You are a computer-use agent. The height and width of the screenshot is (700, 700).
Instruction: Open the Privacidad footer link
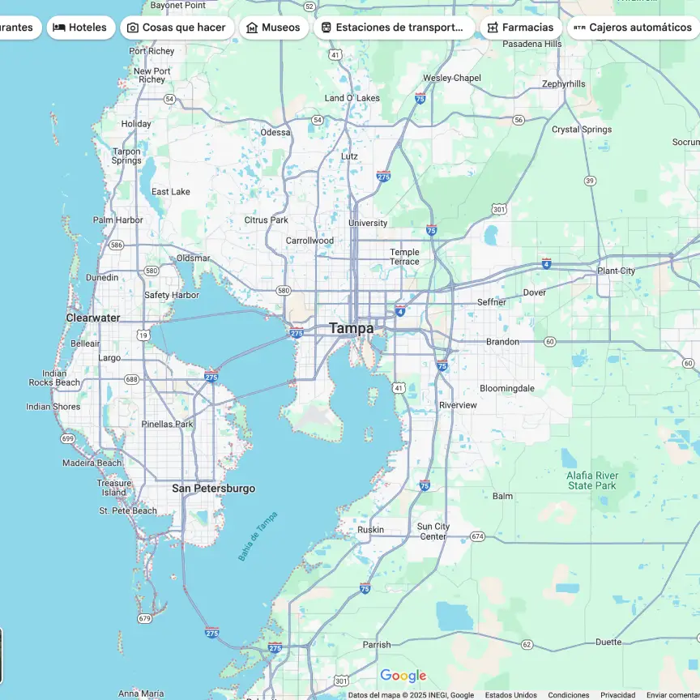coord(617,695)
